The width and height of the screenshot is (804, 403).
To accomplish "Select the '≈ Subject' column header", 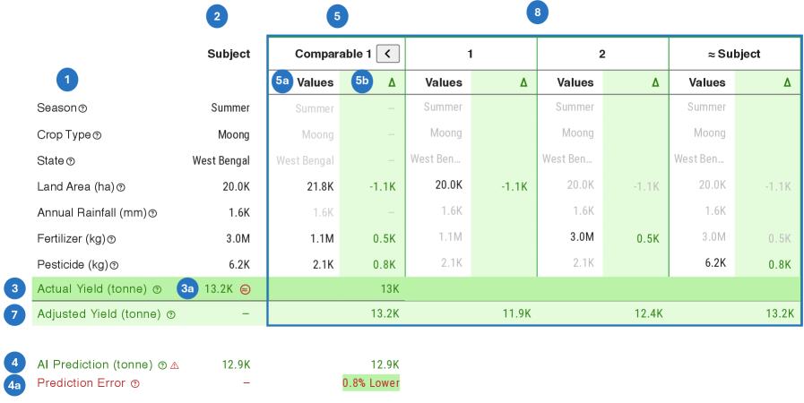I will (734, 54).
